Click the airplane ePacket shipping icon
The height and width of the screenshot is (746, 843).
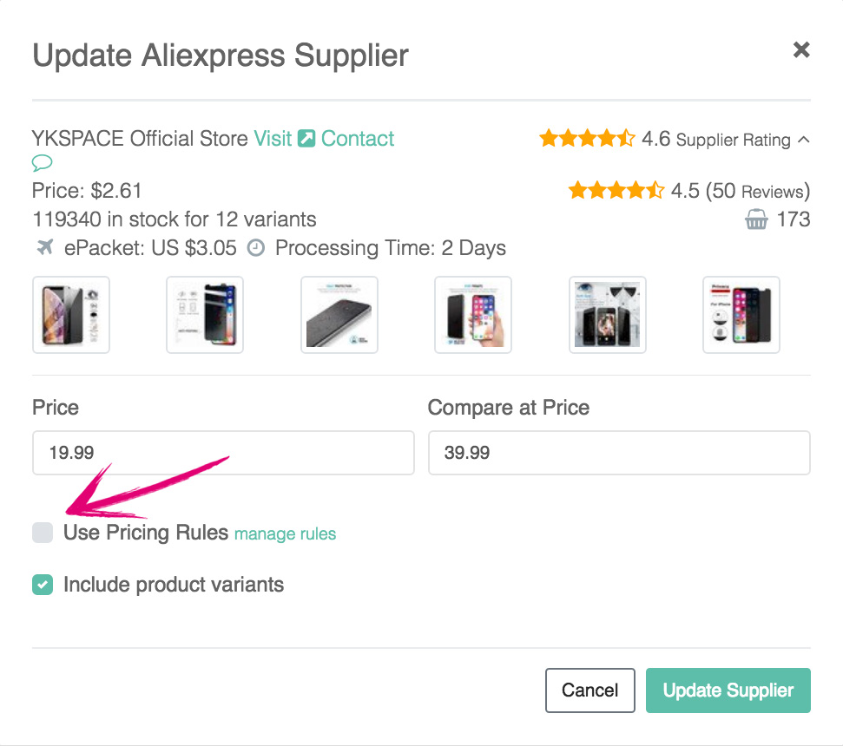[45, 248]
